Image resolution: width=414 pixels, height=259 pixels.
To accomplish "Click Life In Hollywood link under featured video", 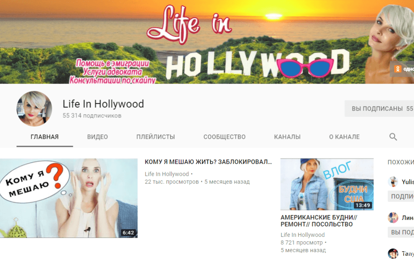I will pyautogui.click(x=167, y=174).
